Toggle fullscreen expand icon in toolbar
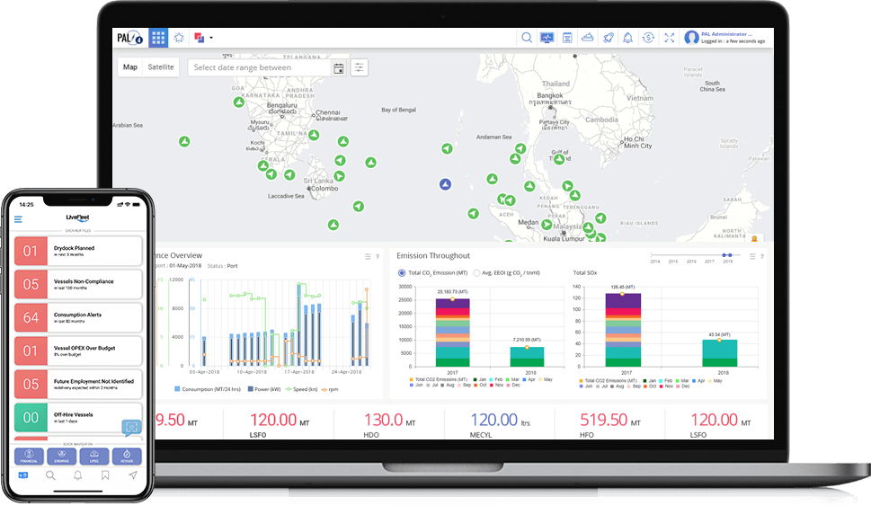This screenshot has height=506, width=871. click(668, 38)
